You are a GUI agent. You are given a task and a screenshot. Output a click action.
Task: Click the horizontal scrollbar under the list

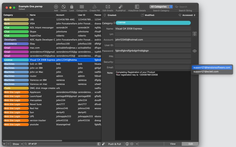[x=32, y=141]
